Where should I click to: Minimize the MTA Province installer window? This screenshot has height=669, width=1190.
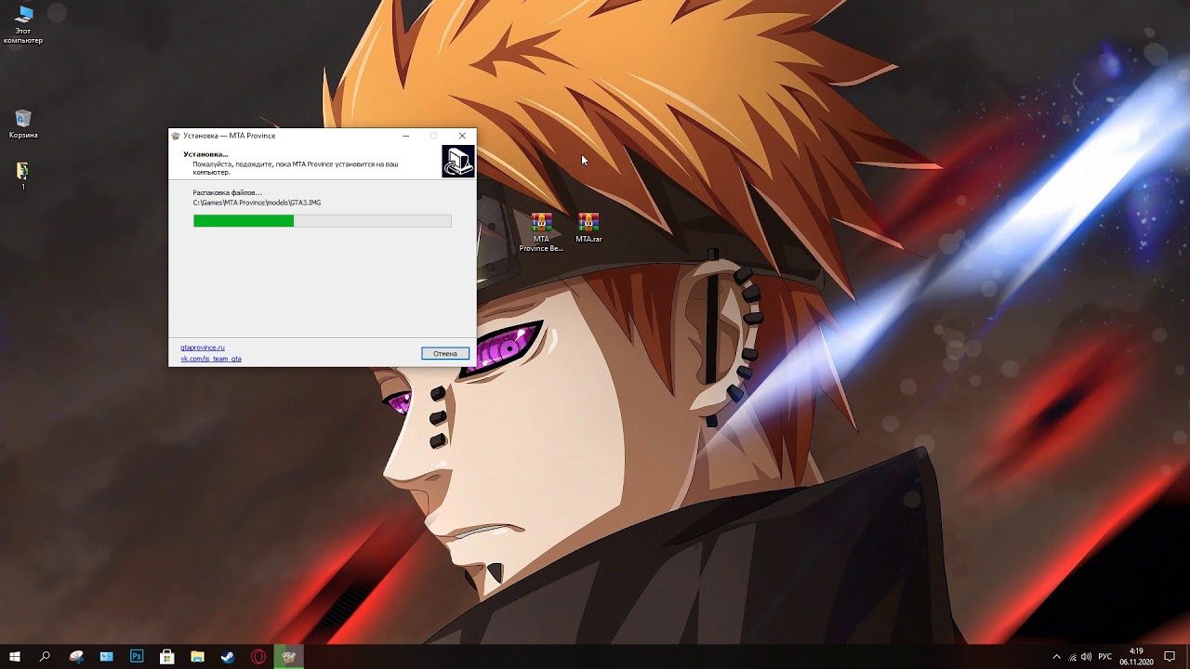405,136
